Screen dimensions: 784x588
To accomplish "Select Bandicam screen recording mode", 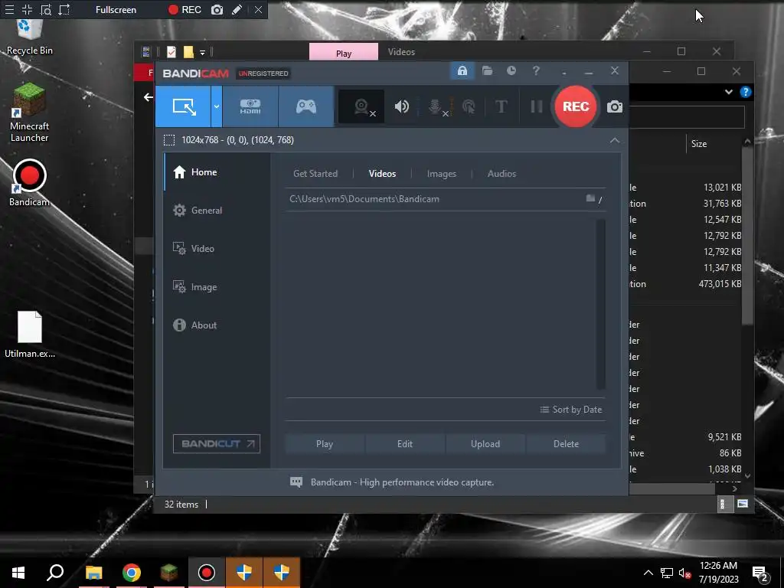I will click(184, 106).
